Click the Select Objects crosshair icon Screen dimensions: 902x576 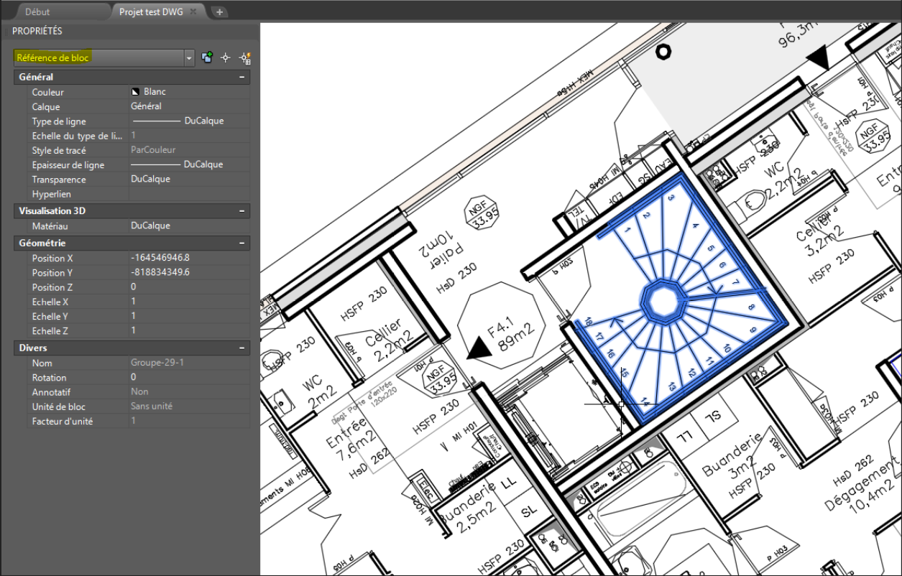pyautogui.click(x=225, y=58)
